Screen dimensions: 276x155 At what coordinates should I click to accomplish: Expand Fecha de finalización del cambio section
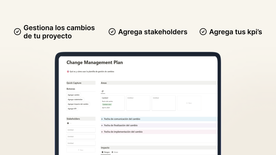(102, 125)
